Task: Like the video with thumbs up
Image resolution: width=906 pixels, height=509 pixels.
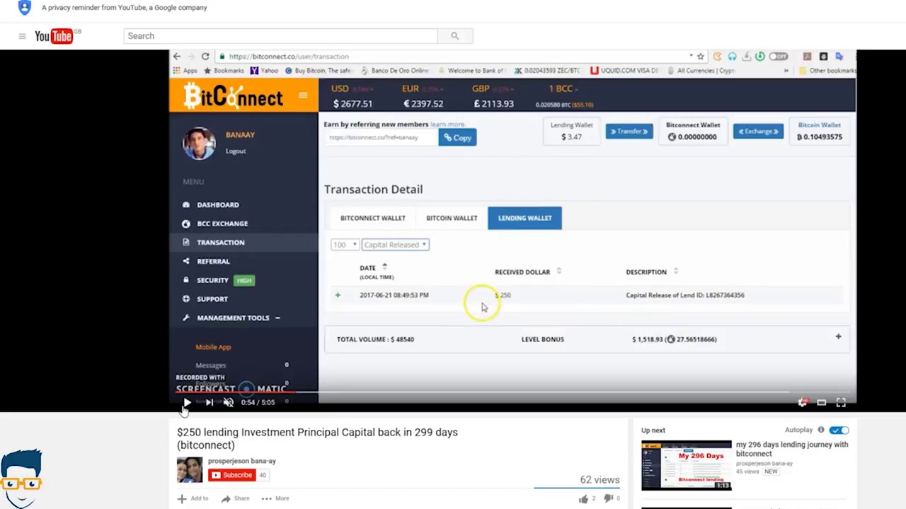Action: (x=587, y=498)
